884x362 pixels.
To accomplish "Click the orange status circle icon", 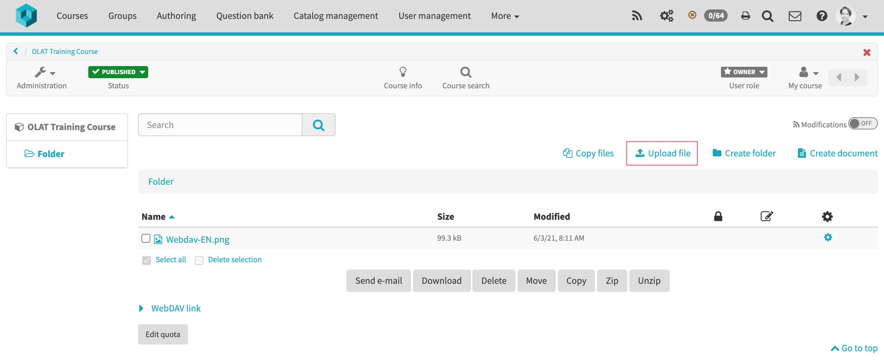I will [x=692, y=15].
